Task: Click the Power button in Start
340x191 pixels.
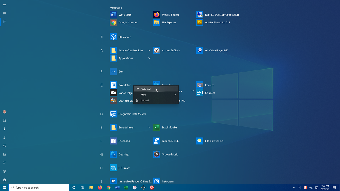Action: coord(4,180)
